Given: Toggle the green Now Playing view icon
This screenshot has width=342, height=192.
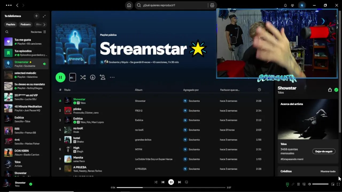Looking at the screenshot, I should [x=287, y=184].
